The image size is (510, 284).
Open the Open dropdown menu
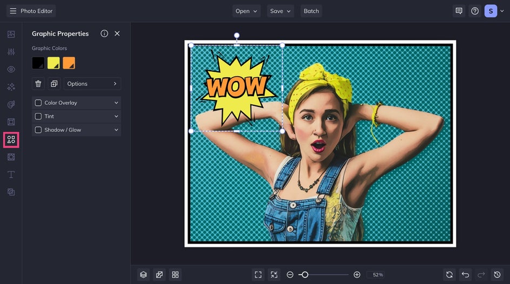pos(246,11)
